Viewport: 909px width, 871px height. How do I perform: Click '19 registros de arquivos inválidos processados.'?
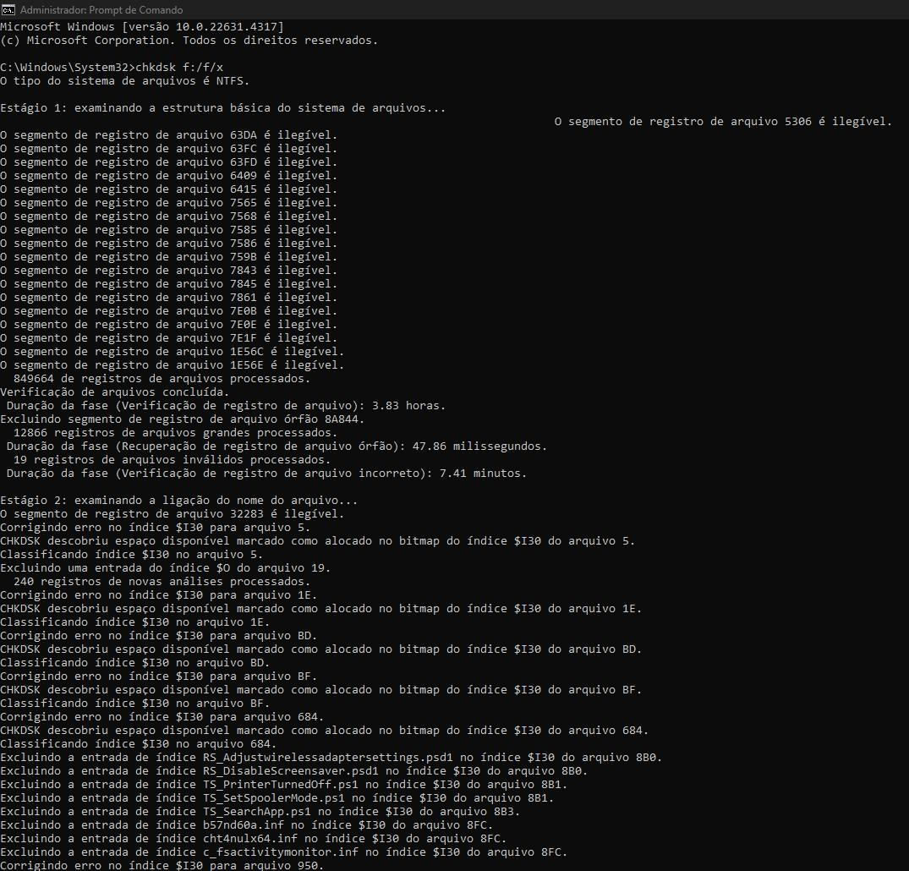pyautogui.click(x=172, y=460)
